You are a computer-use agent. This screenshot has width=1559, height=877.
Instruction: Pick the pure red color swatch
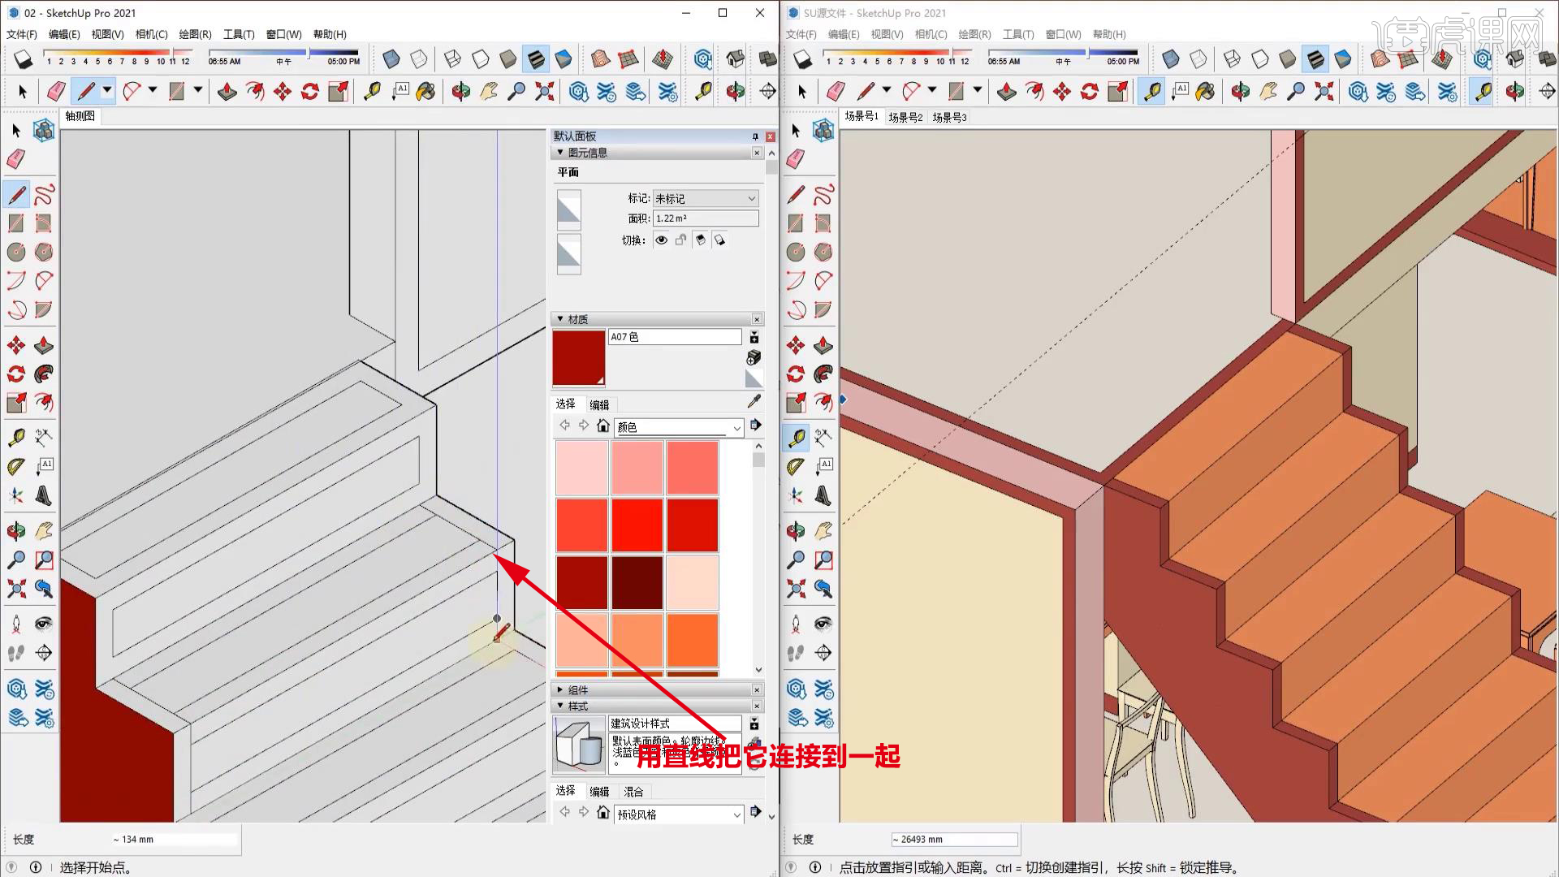click(637, 525)
